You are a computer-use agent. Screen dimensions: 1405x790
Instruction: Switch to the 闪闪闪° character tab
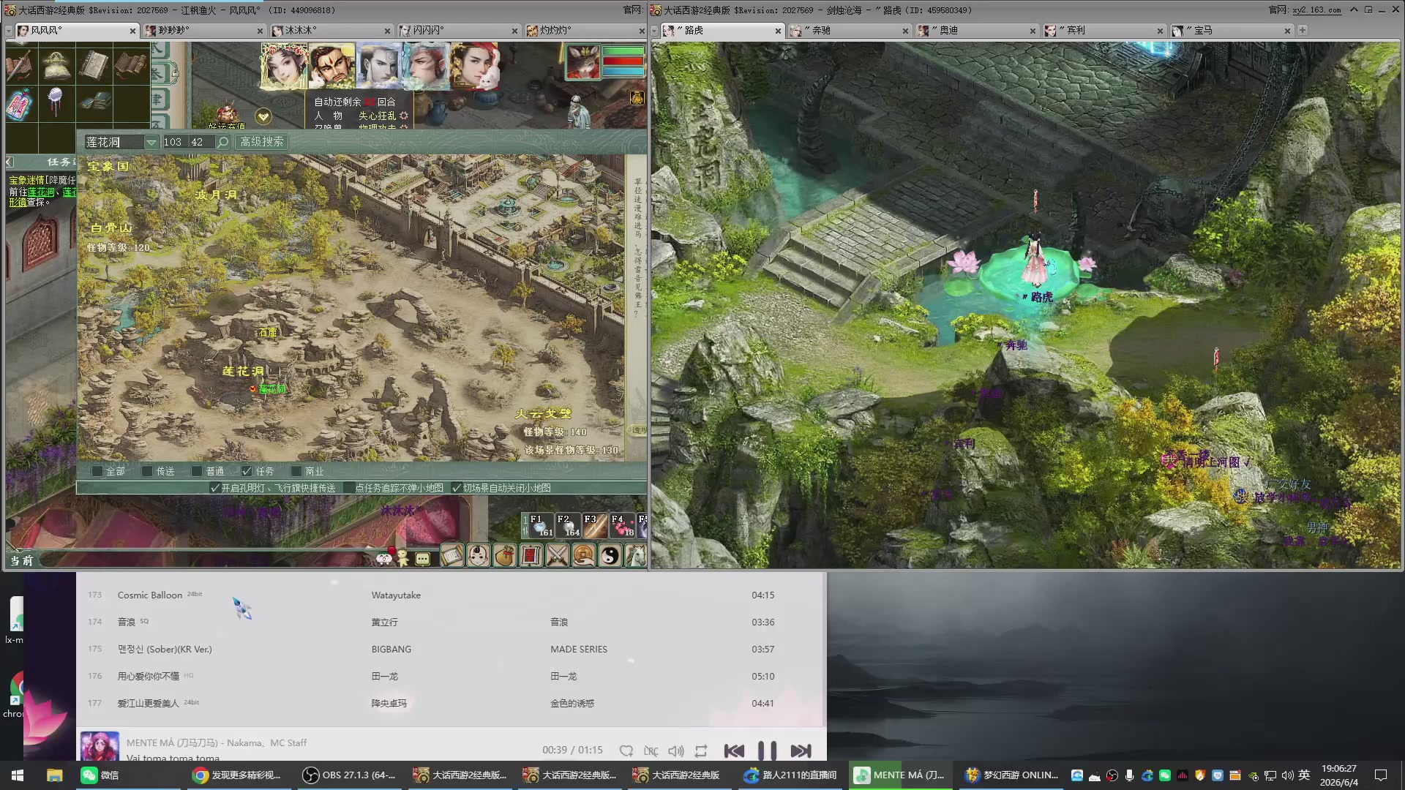point(459,31)
